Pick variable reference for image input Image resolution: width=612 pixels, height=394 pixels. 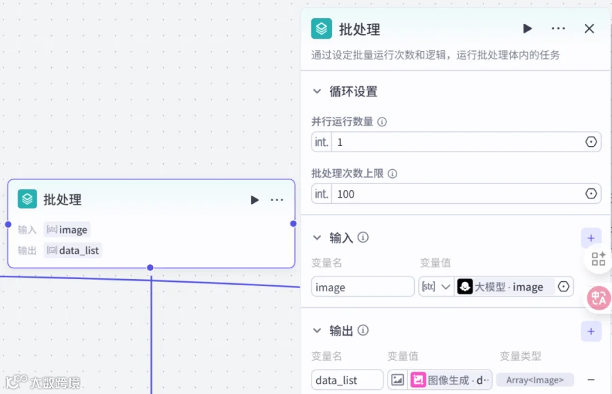[x=563, y=287]
